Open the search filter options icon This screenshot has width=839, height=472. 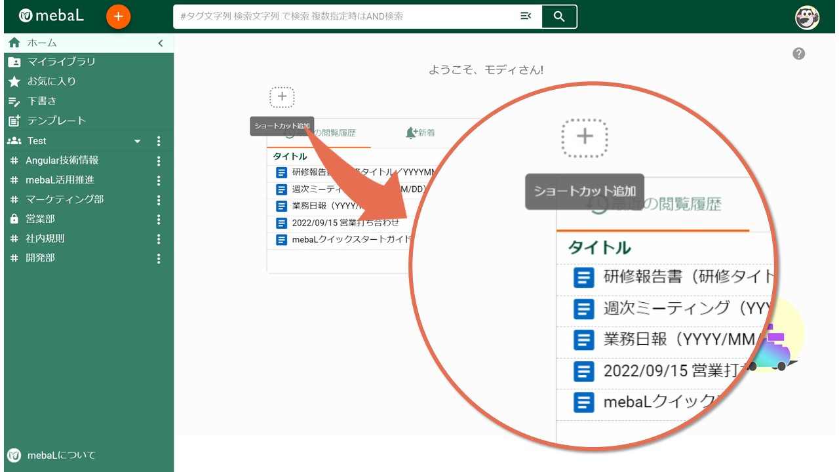click(x=526, y=16)
